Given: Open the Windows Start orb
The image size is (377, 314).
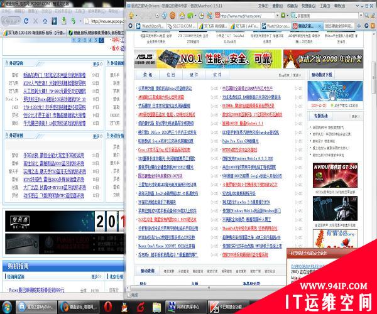Looking at the screenshot, I should [x=6, y=307].
